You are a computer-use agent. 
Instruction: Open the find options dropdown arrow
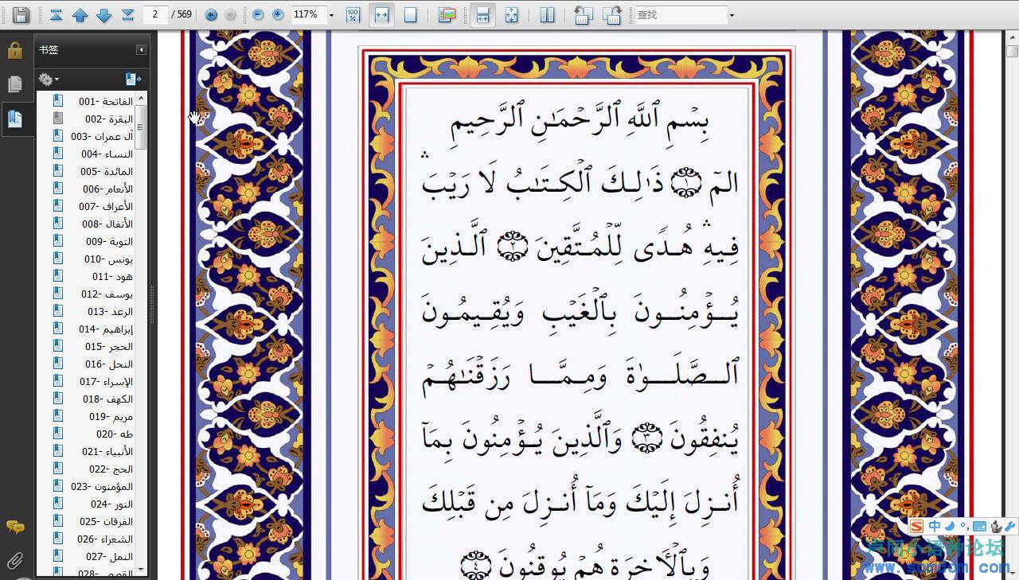pyautogui.click(x=732, y=15)
